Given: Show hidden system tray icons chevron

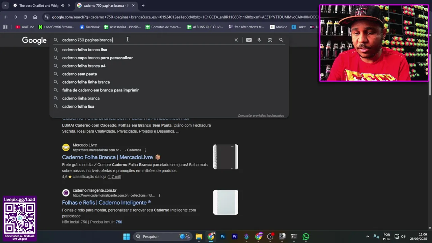Looking at the screenshot, I should 368,237.
